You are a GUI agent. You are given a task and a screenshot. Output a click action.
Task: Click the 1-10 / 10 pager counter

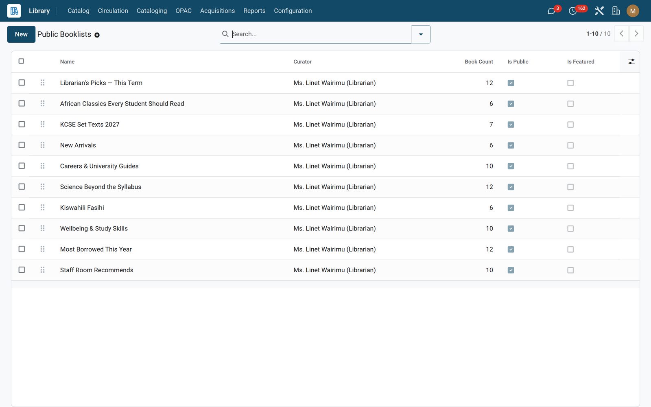[x=598, y=34]
